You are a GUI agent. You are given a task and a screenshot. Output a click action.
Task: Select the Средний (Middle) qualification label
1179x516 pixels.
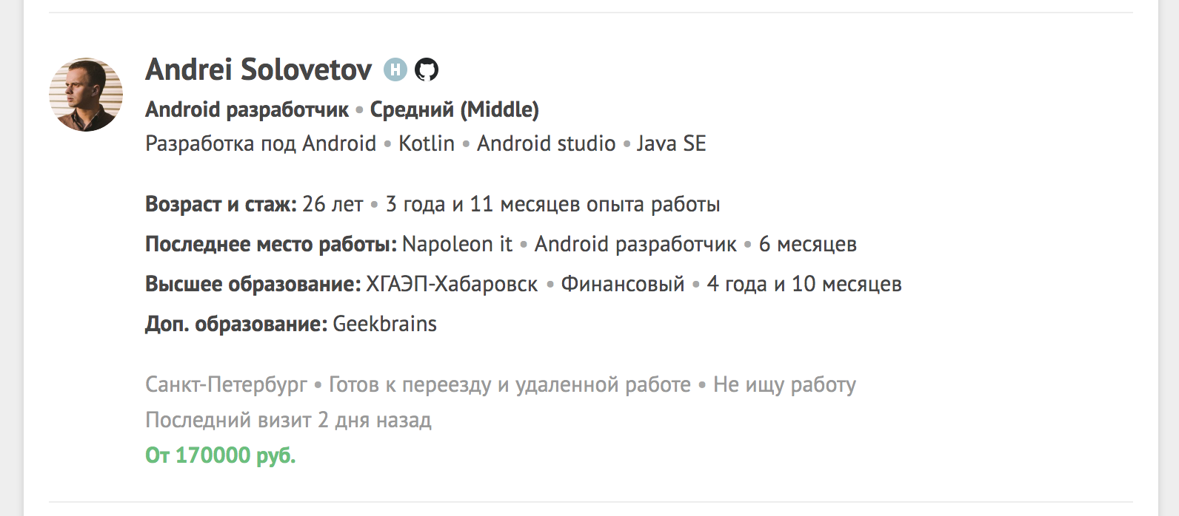click(x=454, y=109)
